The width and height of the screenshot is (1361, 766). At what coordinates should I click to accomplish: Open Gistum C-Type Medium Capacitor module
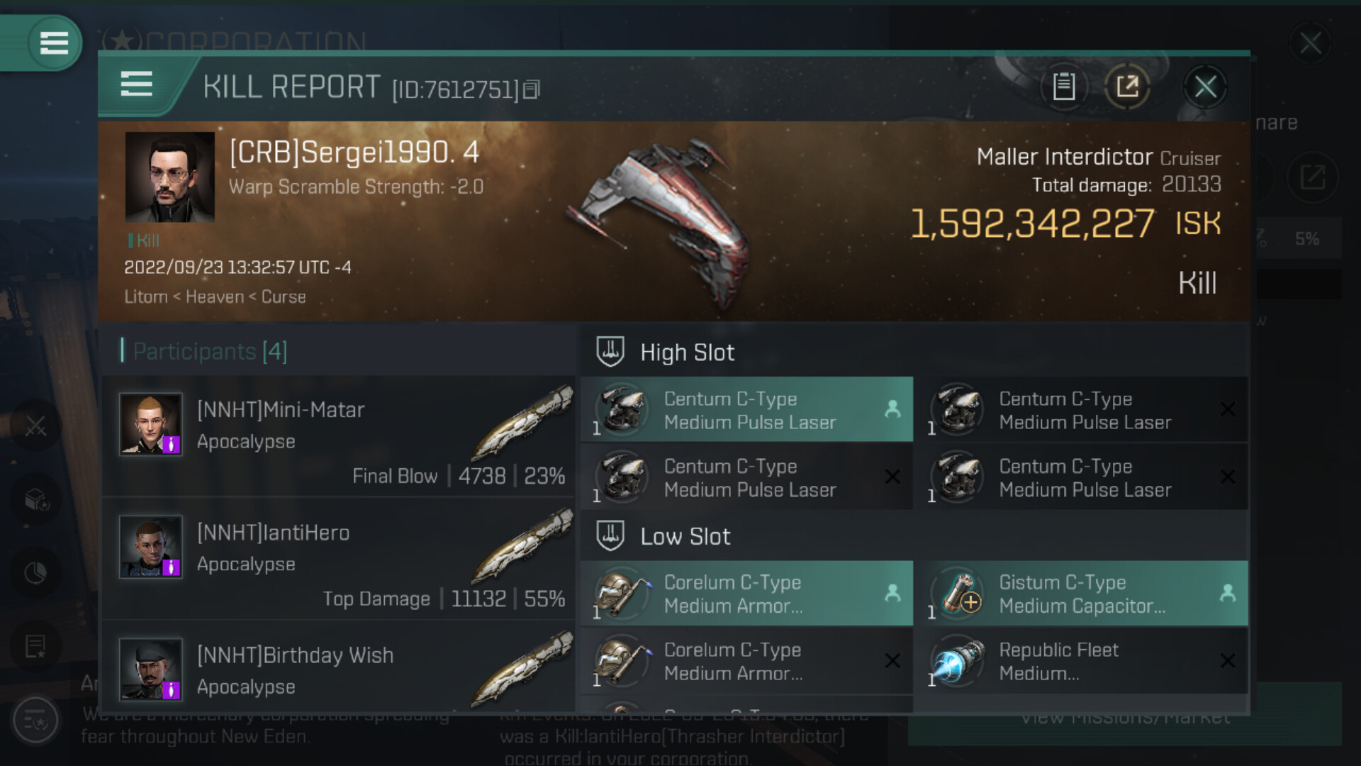(1081, 594)
